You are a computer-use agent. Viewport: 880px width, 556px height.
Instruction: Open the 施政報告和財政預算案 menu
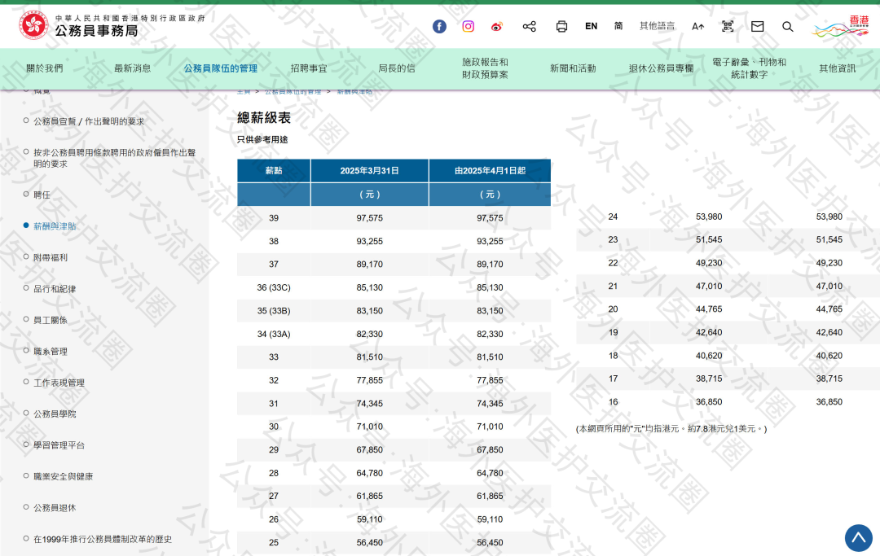point(485,68)
